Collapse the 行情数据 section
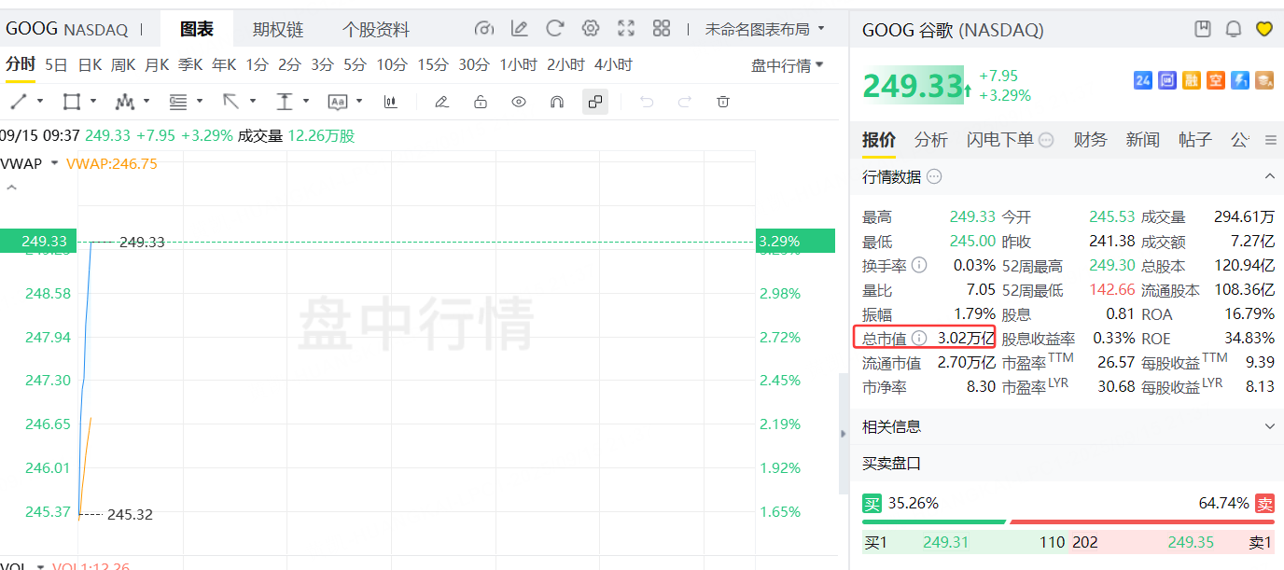The height and width of the screenshot is (570, 1284). [1269, 176]
